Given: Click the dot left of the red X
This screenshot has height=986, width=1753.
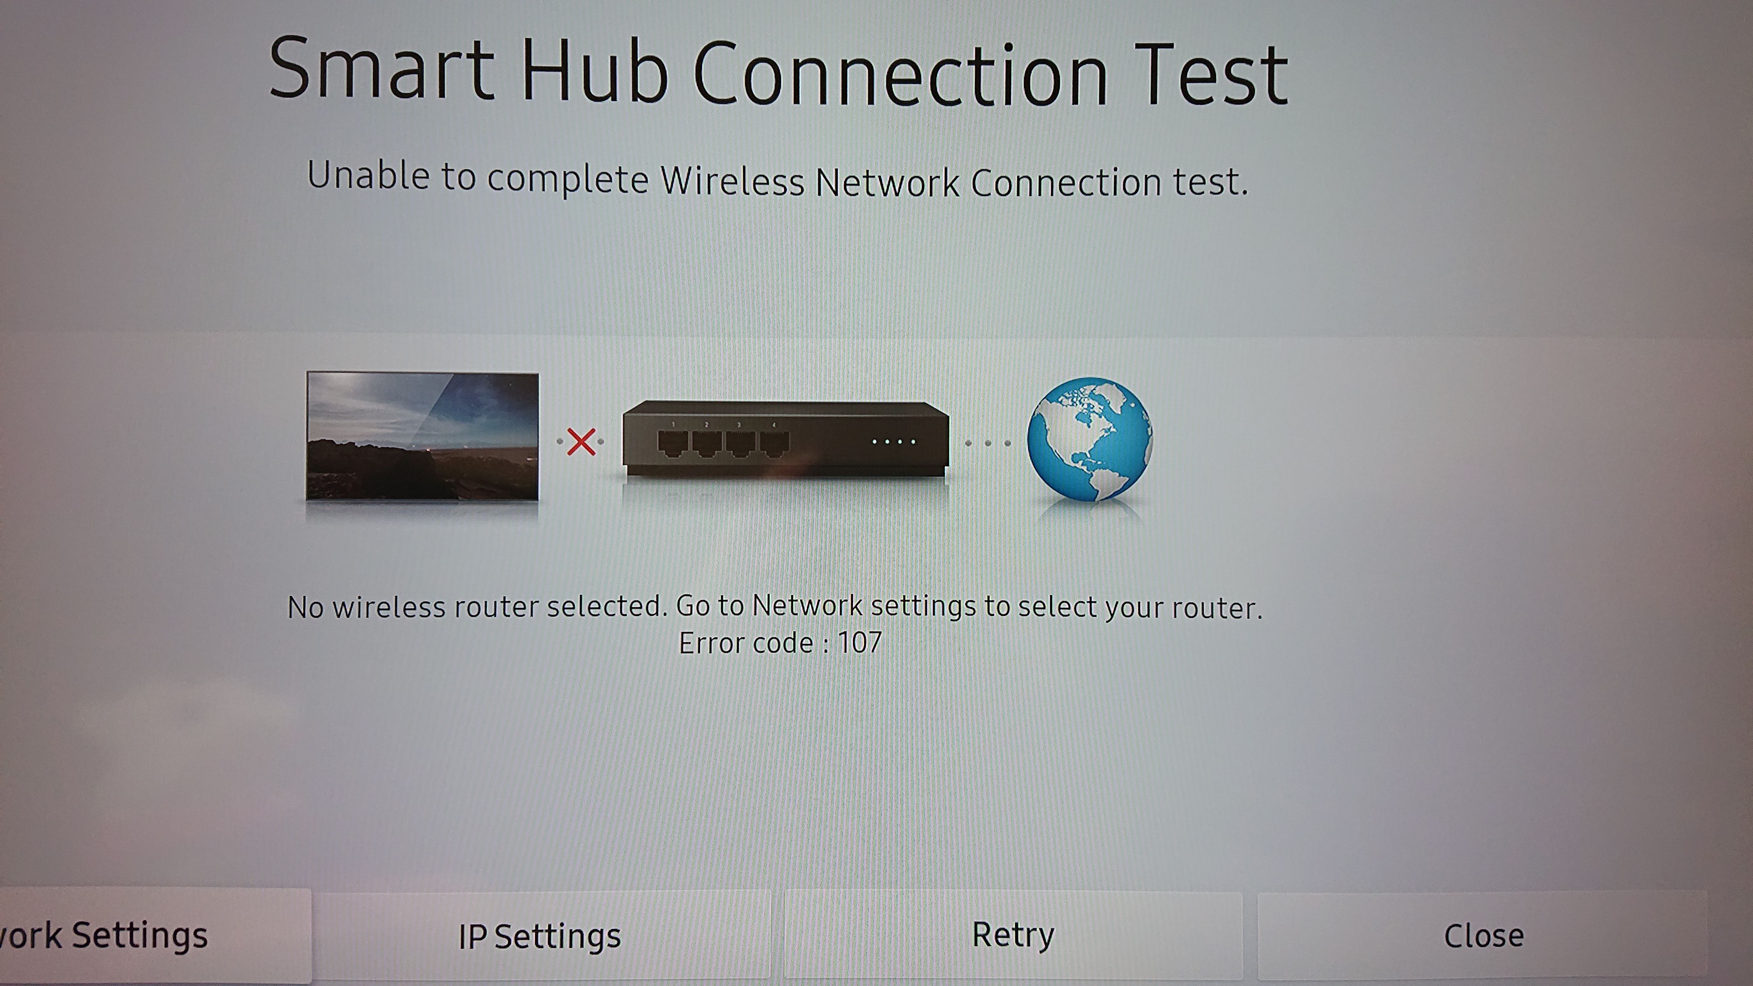Looking at the screenshot, I should (x=560, y=442).
